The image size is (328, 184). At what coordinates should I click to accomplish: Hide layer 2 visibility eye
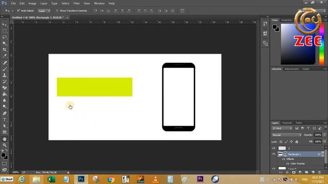pos(274,148)
